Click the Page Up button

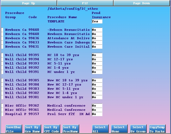pos(28,3)
